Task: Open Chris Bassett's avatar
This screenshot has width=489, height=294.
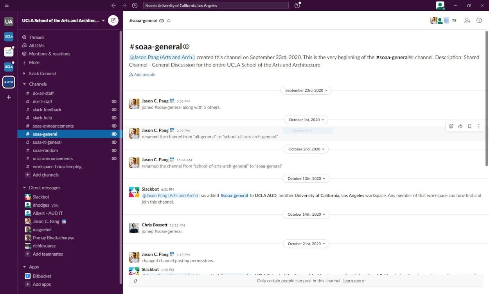Action: (x=134, y=228)
